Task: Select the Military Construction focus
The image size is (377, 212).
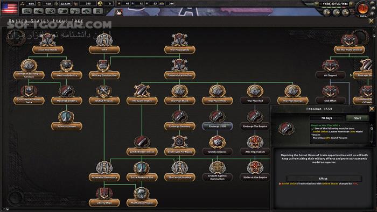Action: [104, 75]
